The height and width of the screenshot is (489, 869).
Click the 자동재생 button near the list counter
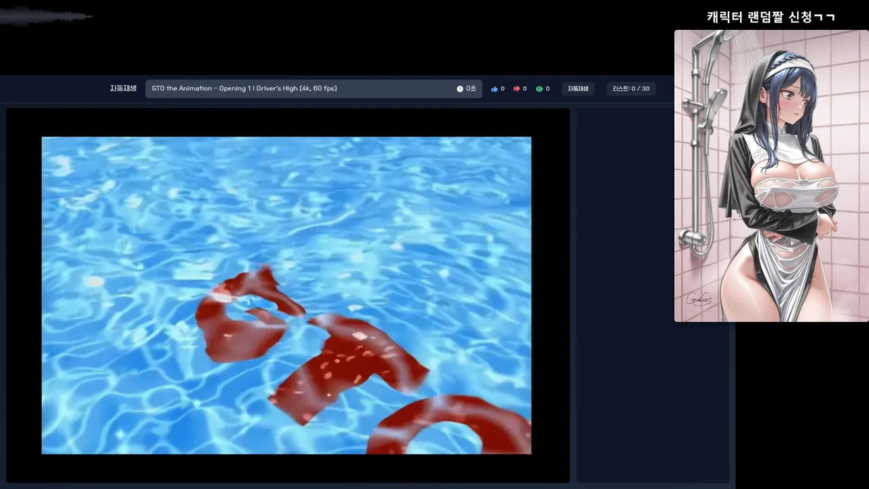click(x=578, y=89)
